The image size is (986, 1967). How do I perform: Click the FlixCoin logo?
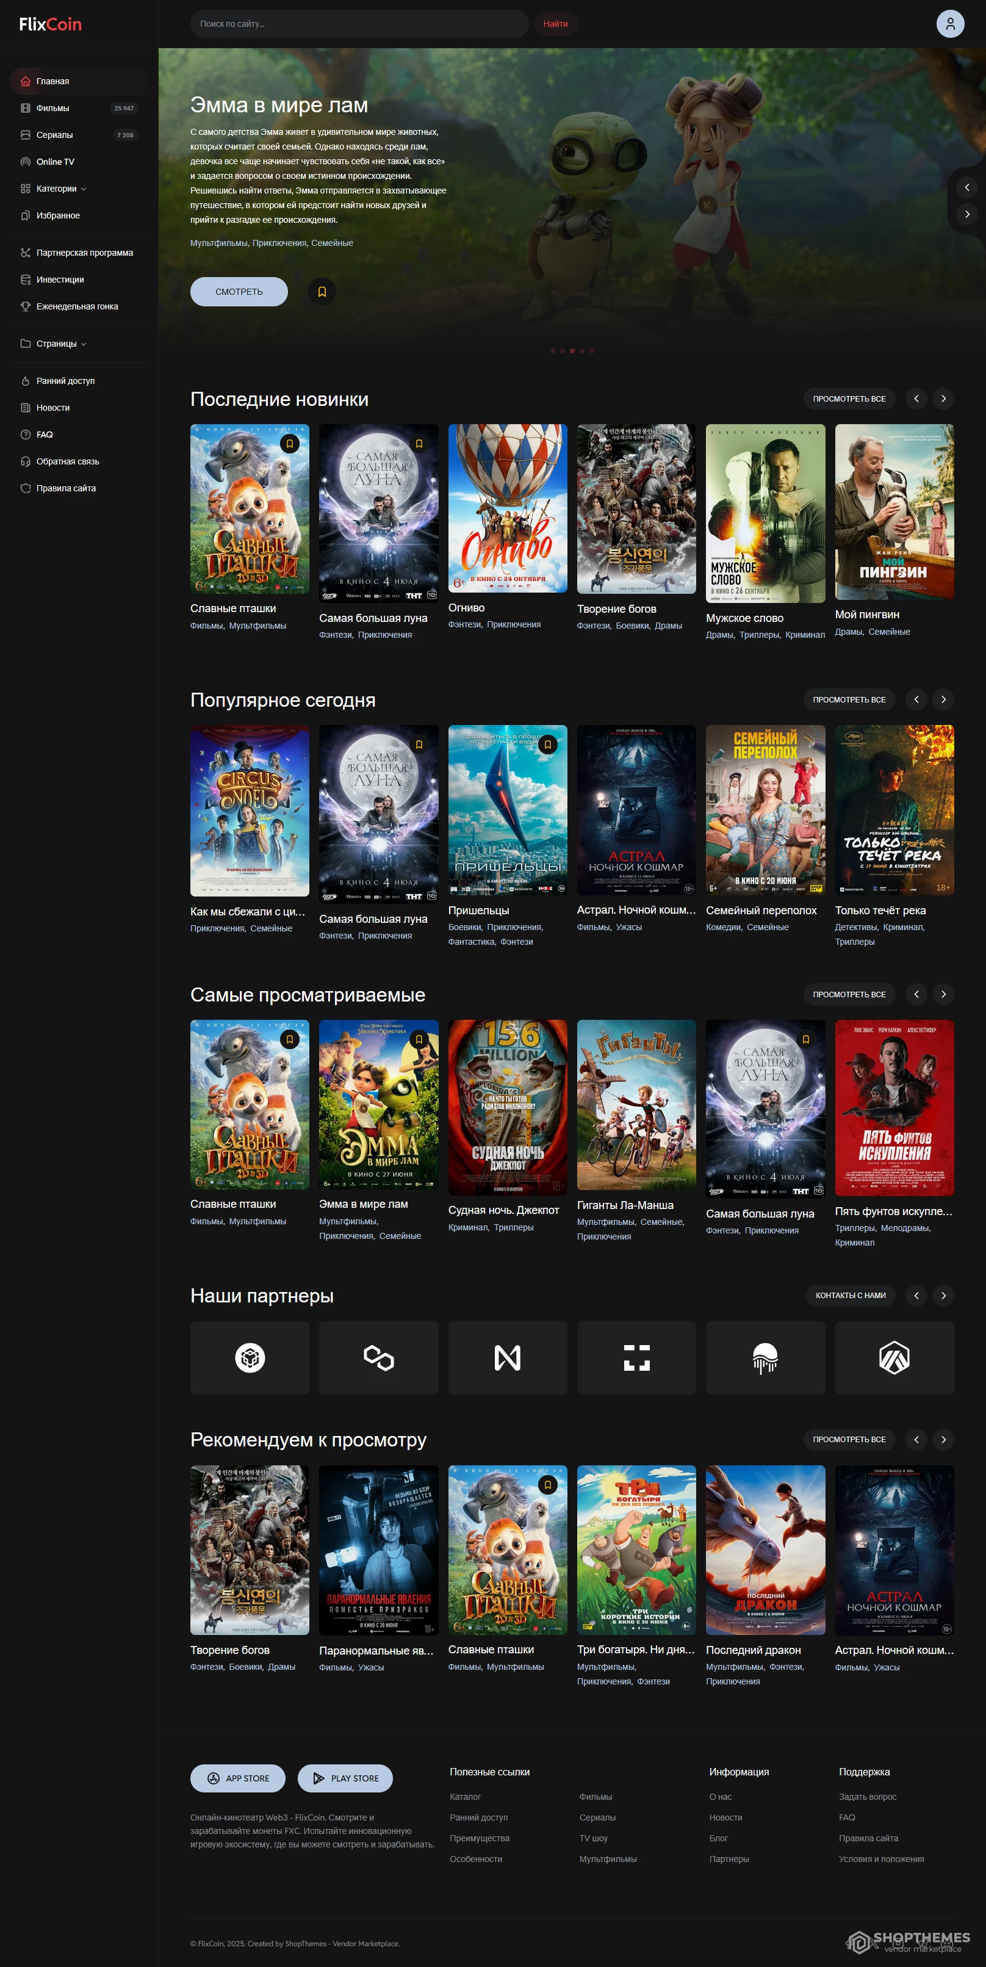click(x=51, y=24)
